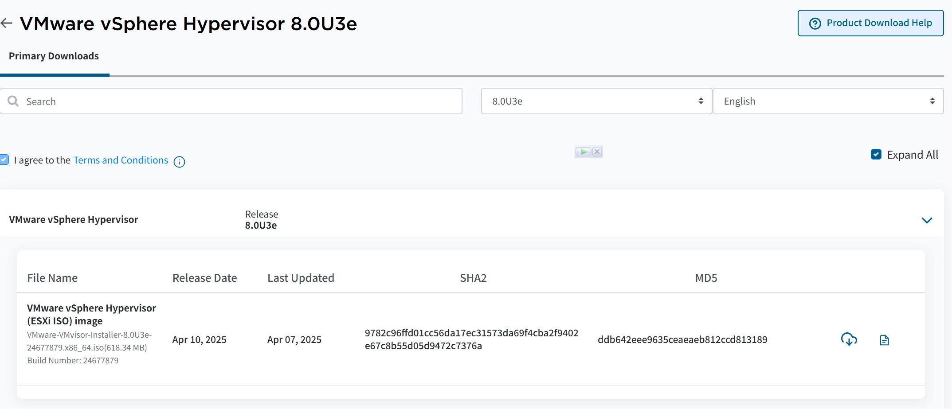
Task: Open the 8.0U3e version dropdown
Action: point(596,101)
